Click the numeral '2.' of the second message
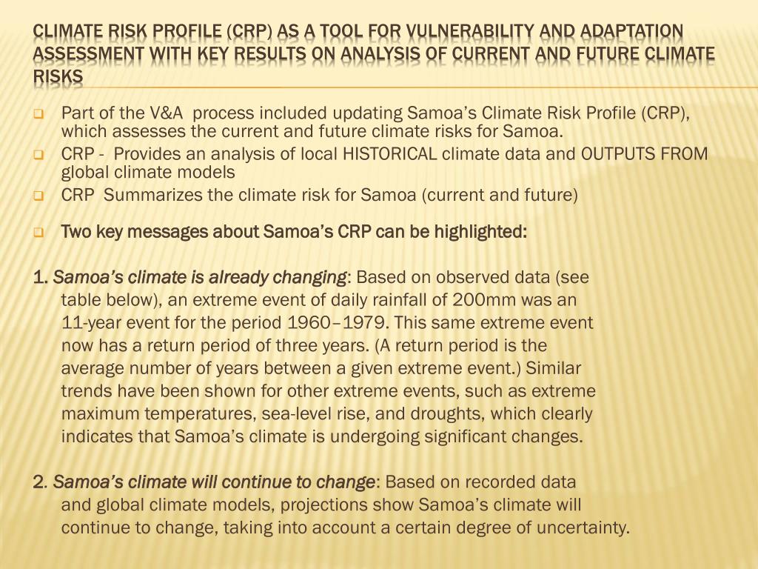758x569 pixels. (41, 482)
